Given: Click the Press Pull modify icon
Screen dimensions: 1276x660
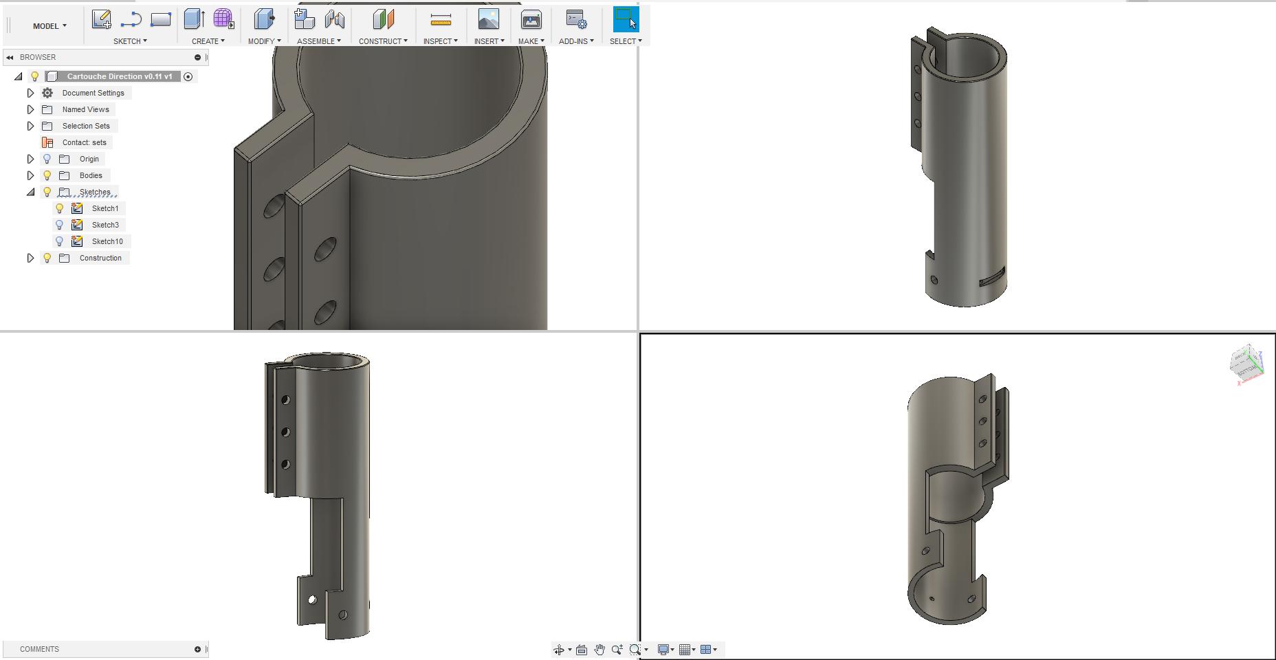Looking at the screenshot, I should (x=264, y=19).
